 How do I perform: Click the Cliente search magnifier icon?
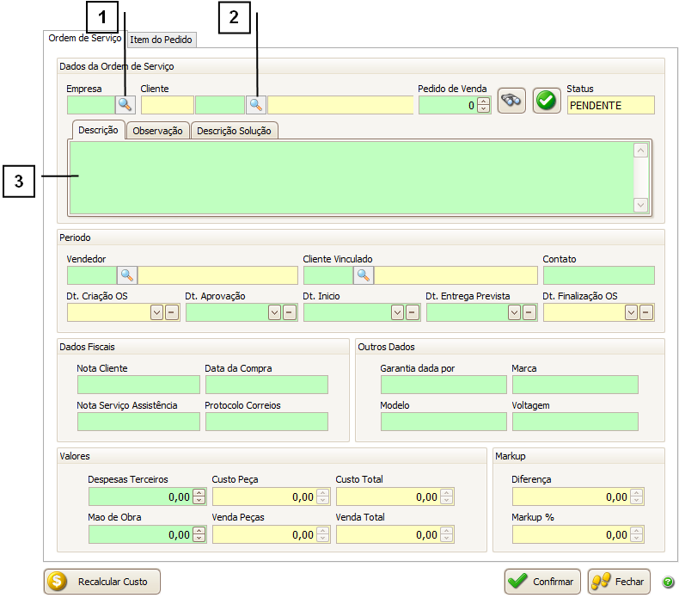coord(255,104)
